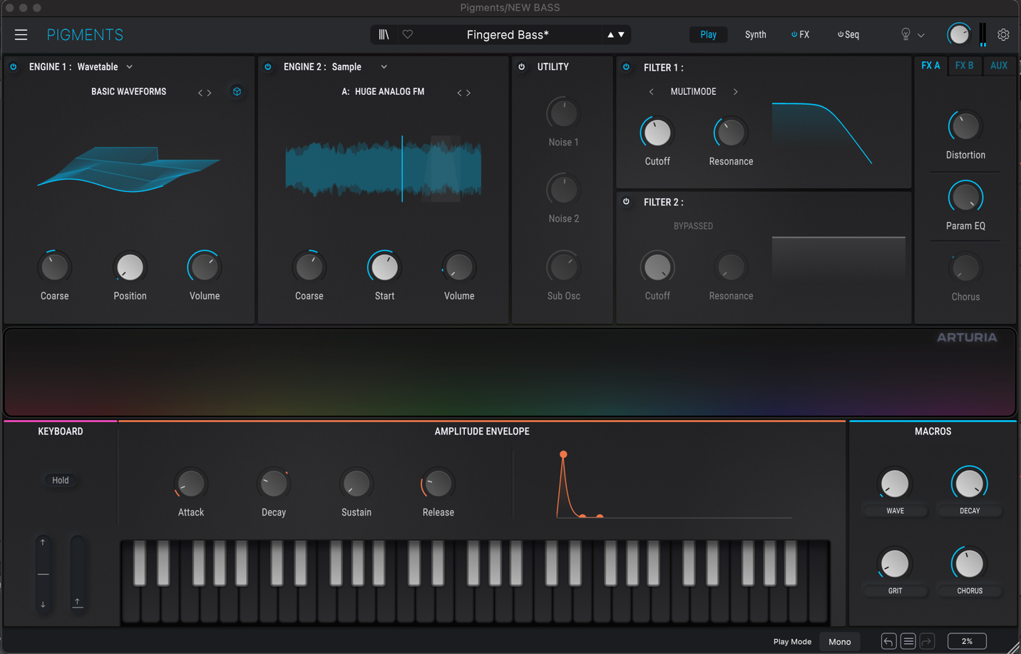Select the AUX tab
The width and height of the screenshot is (1021, 654).
pyautogui.click(x=999, y=66)
